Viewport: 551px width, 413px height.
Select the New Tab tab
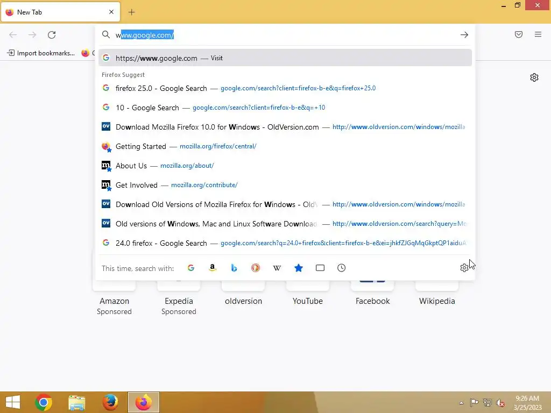point(60,12)
